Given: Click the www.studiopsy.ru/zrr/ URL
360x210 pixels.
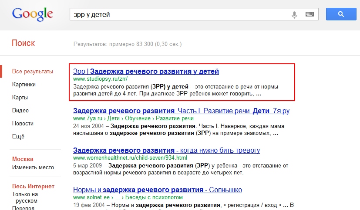Looking at the screenshot, I should (x=100, y=79).
